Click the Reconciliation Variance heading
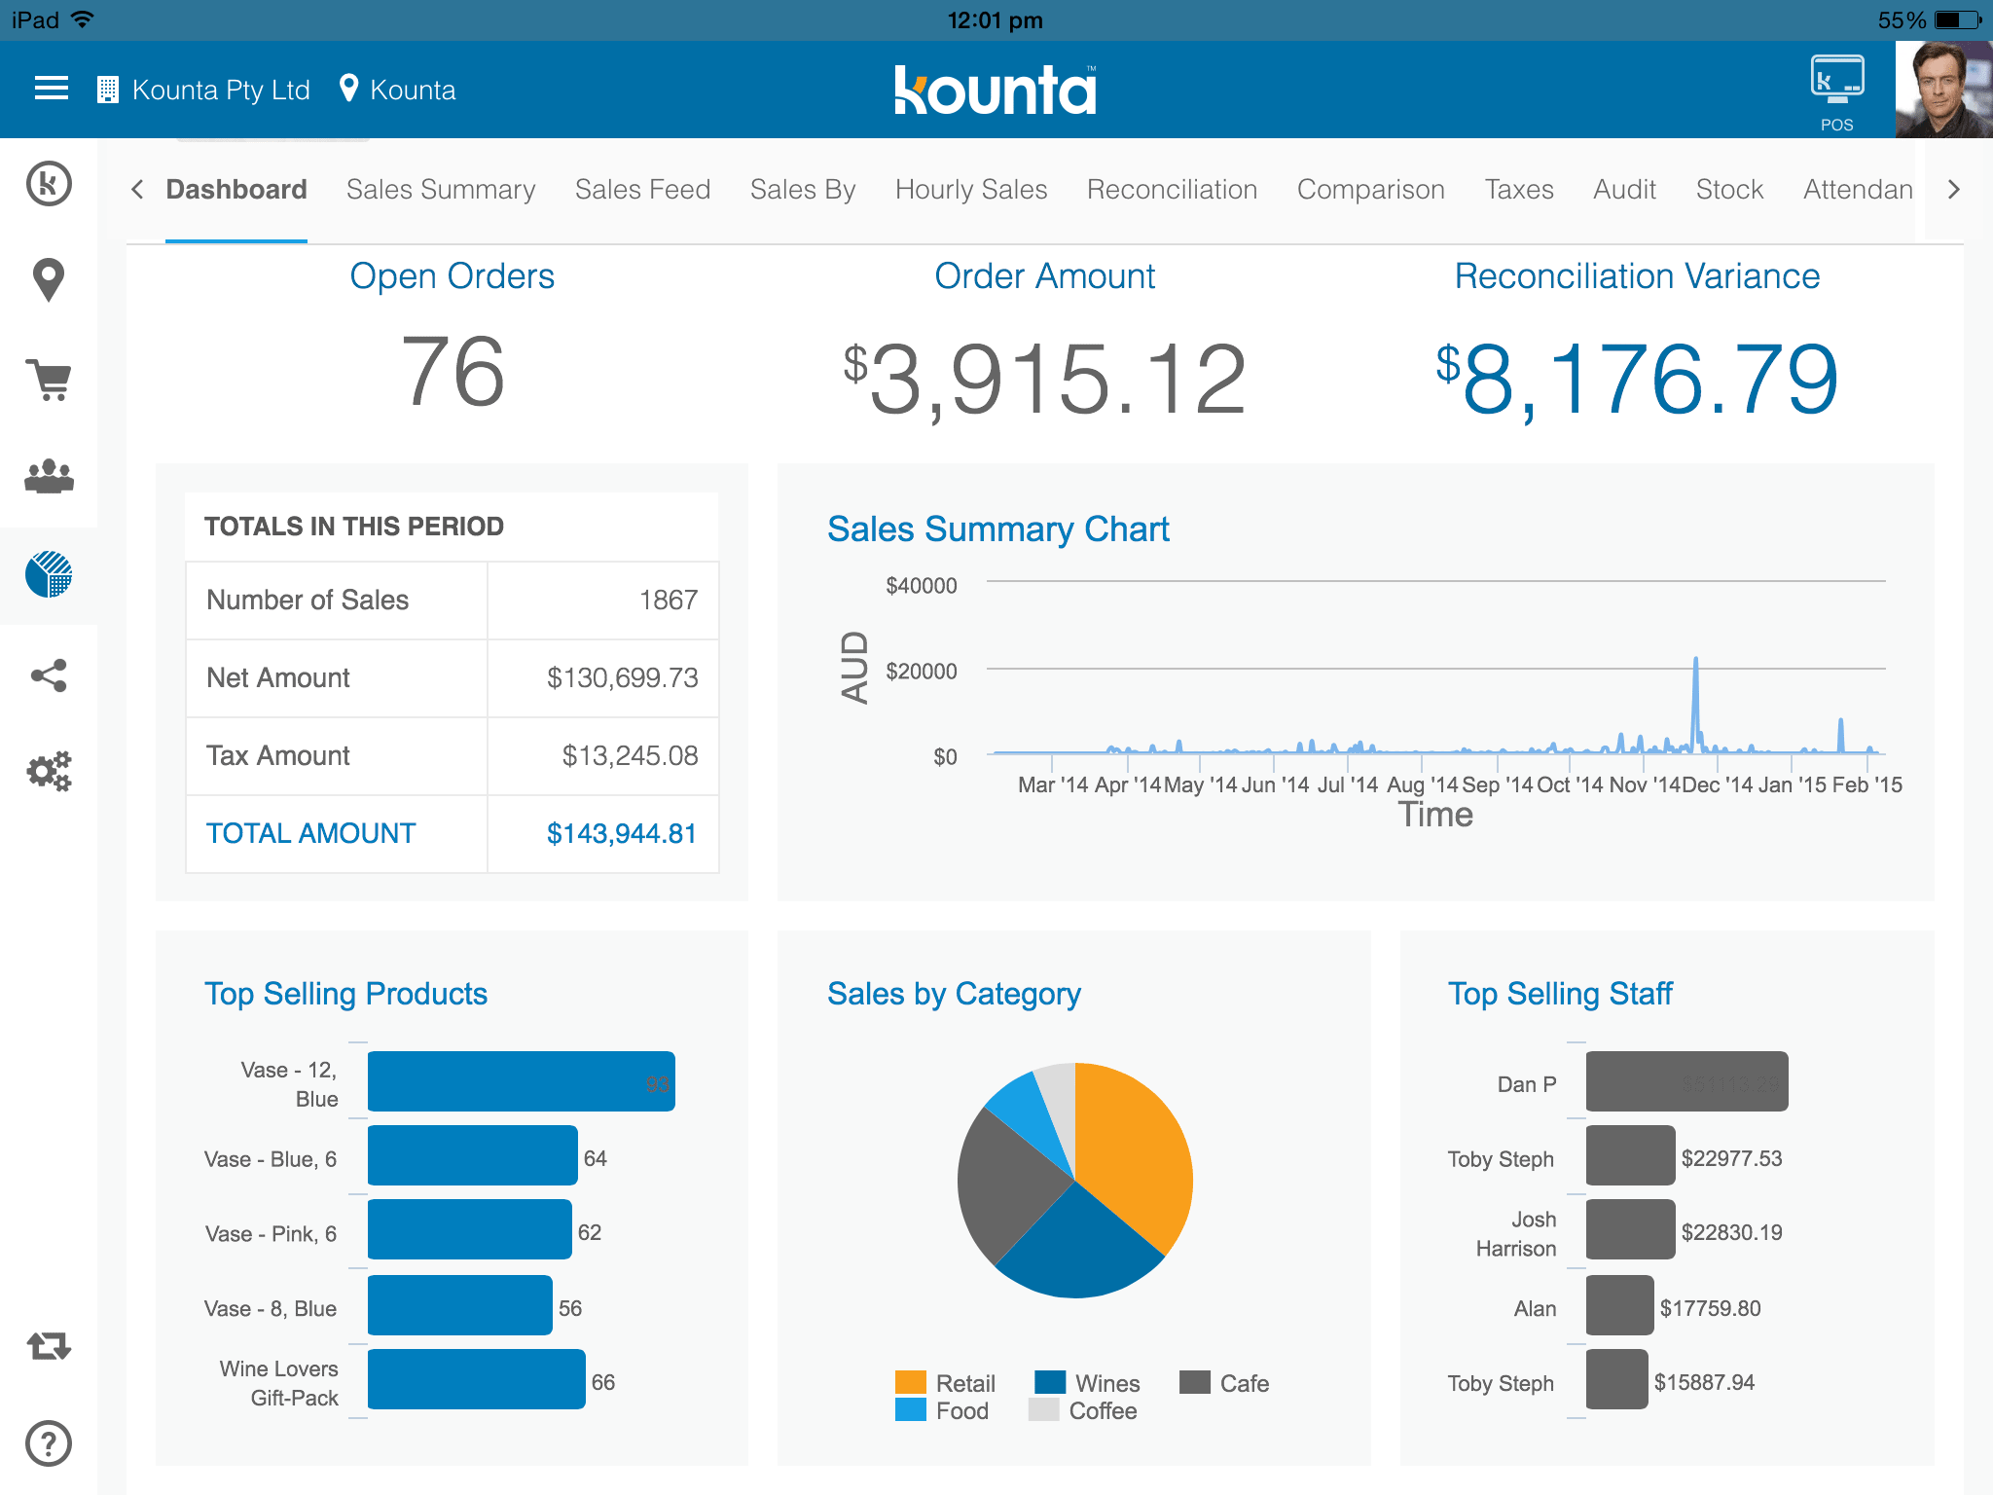Image resolution: width=1993 pixels, height=1495 pixels. (1637, 276)
